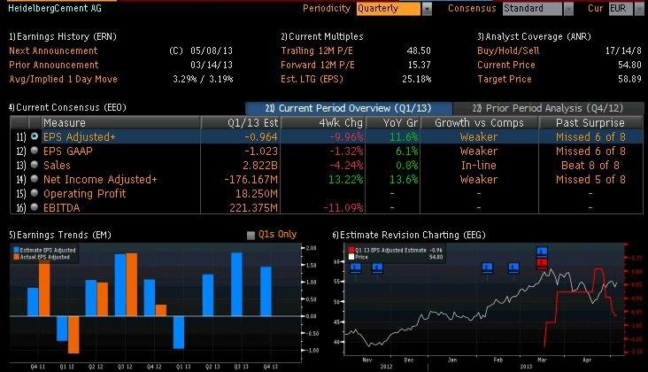Click the 13.22% four-week change value
Screen dimensions: 648x372
346,180
